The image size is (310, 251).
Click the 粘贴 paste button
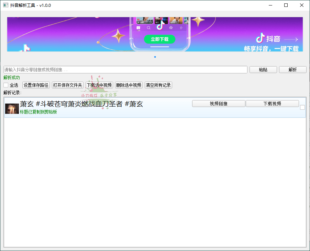[x=263, y=70]
